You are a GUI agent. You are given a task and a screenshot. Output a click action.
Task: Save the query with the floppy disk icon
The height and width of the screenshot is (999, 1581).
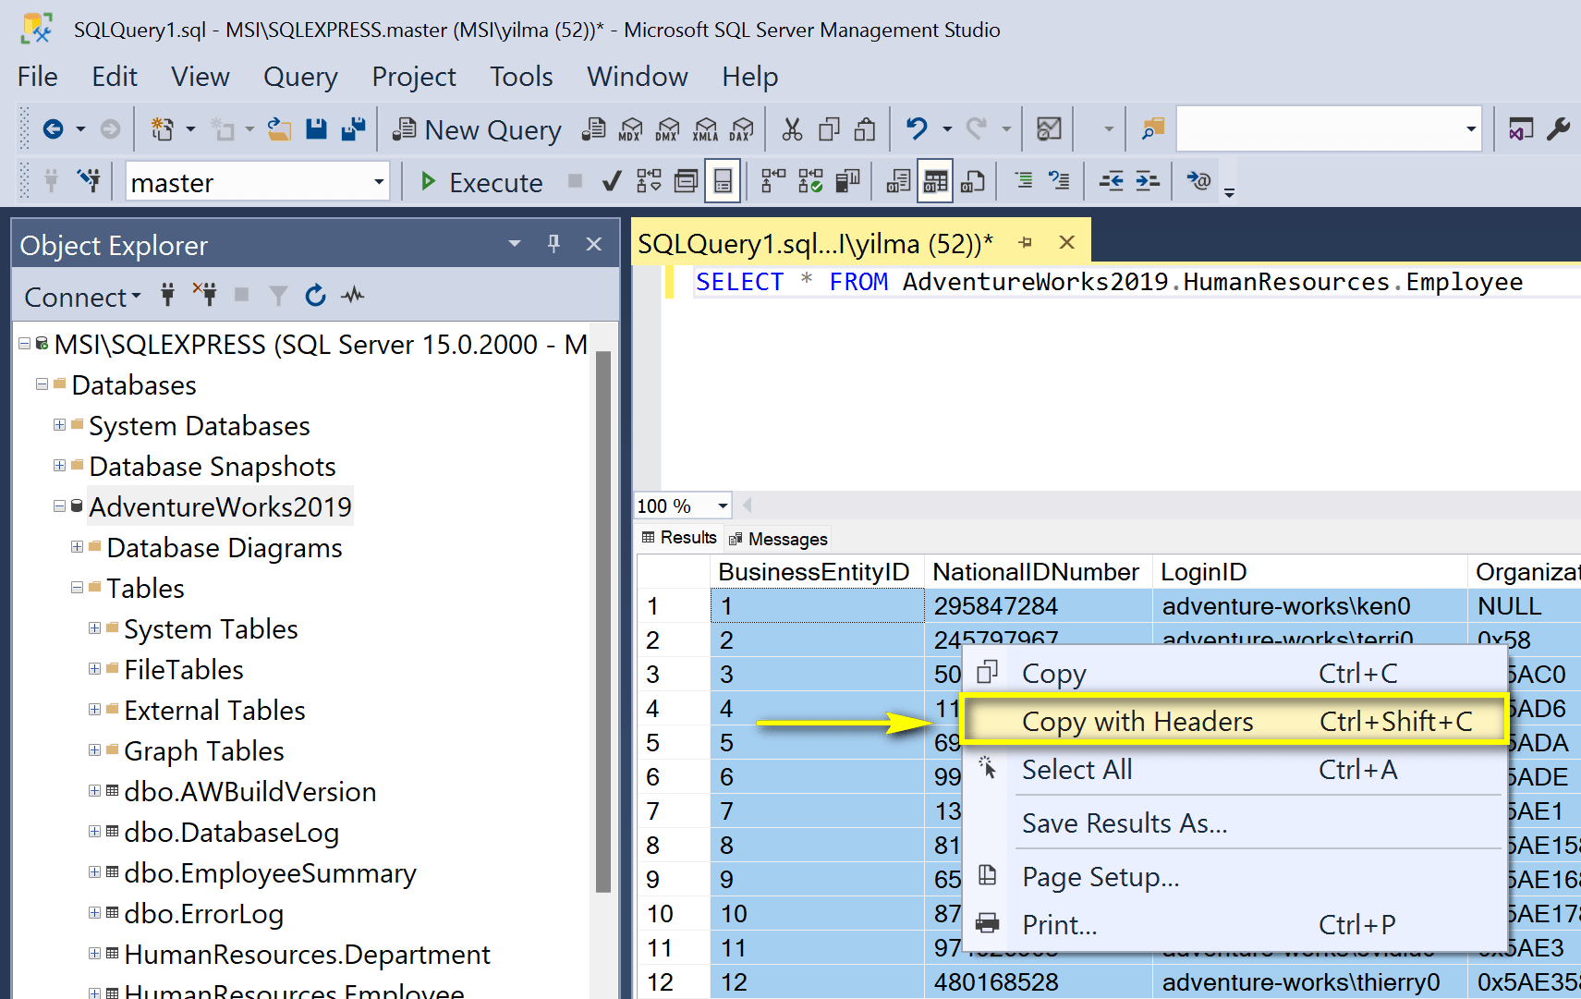317,129
